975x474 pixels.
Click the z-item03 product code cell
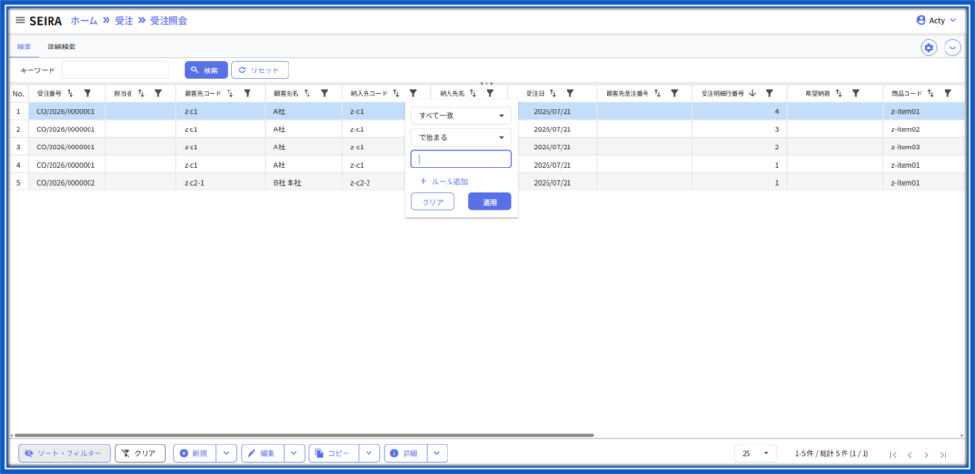(924, 148)
